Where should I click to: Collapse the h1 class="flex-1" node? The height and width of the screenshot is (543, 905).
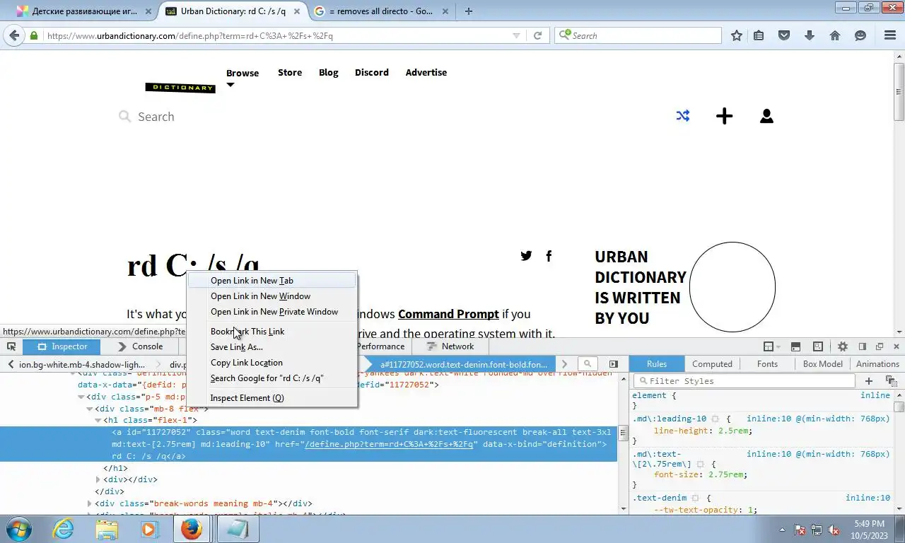(x=98, y=421)
